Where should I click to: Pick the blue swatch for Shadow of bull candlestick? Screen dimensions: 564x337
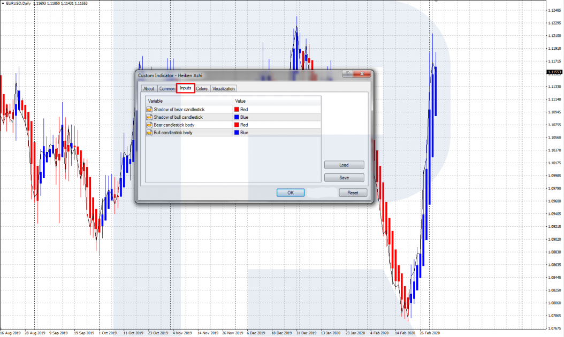click(237, 117)
